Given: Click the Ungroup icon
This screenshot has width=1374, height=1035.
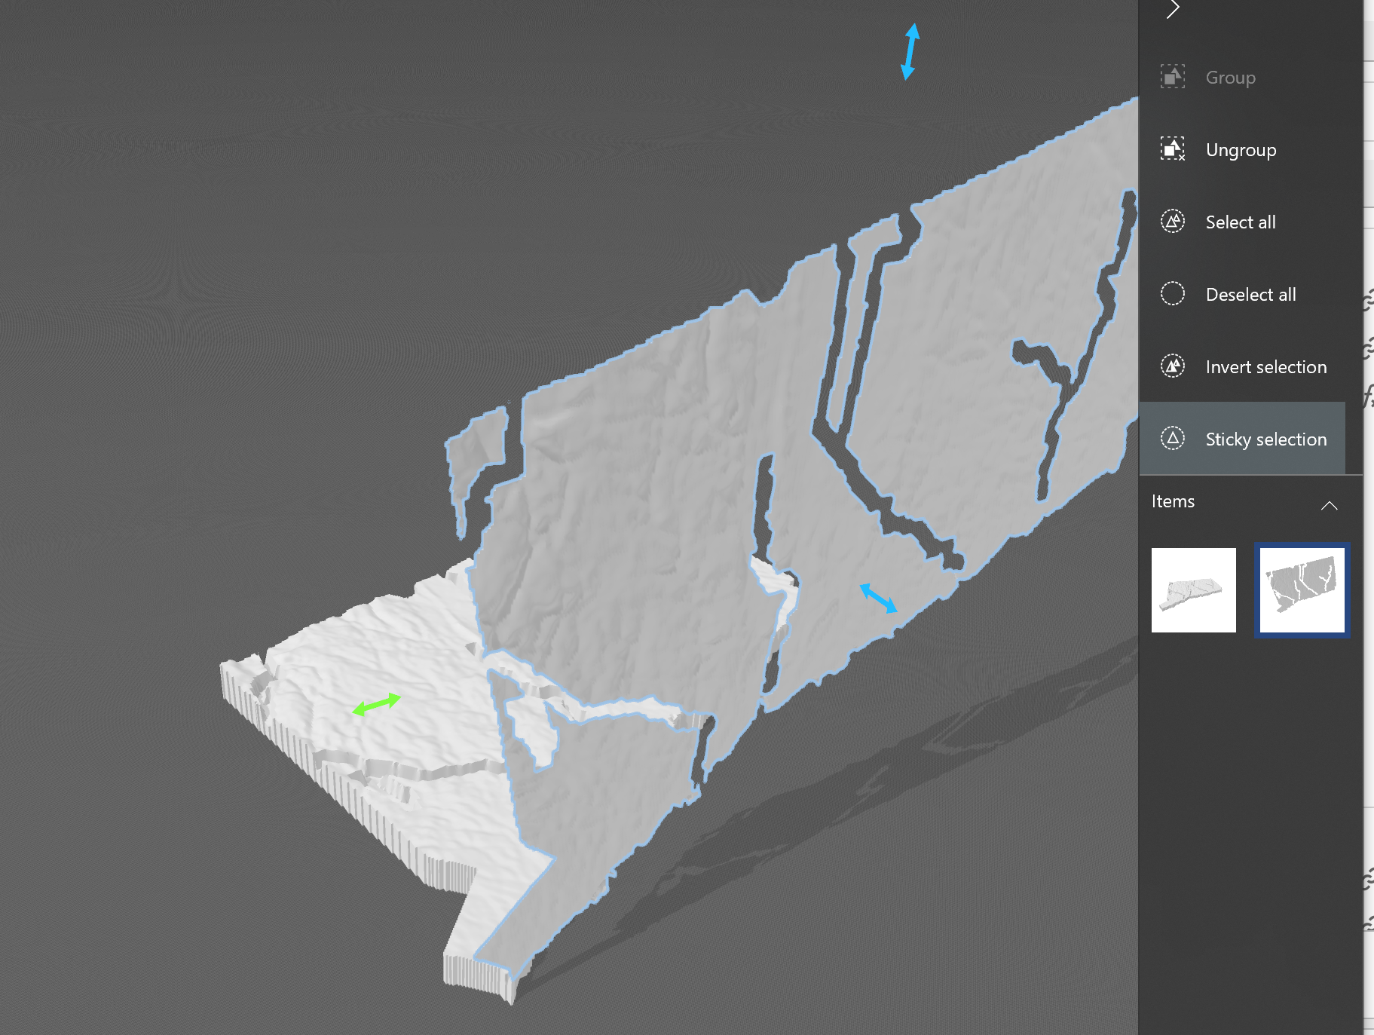Looking at the screenshot, I should pyautogui.click(x=1172, y=149).
